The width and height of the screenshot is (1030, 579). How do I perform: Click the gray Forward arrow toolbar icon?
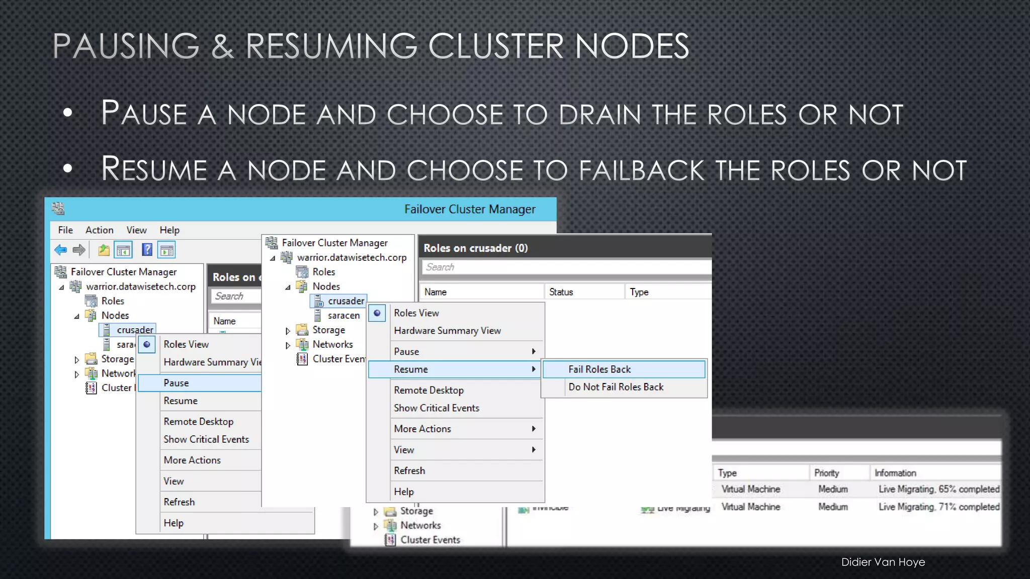coord(79,250)
